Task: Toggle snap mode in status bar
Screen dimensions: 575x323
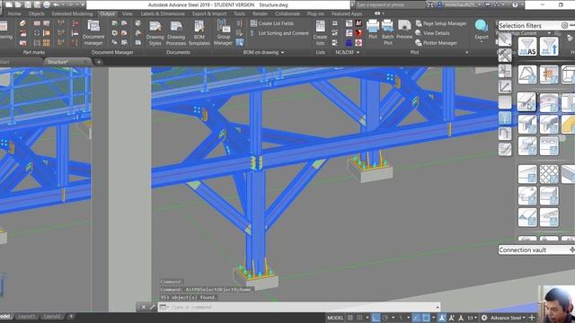Action: [359, 318]
